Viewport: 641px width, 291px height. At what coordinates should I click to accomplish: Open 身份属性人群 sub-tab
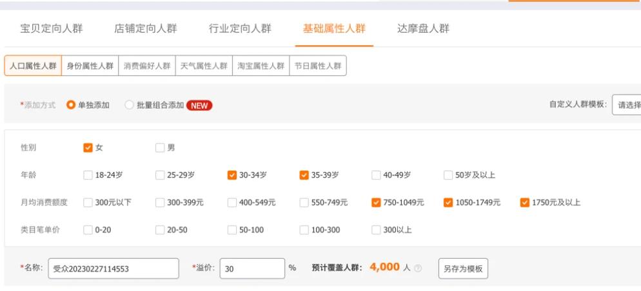point(90,66)
